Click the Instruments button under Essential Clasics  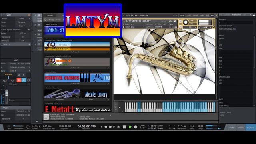75,84
